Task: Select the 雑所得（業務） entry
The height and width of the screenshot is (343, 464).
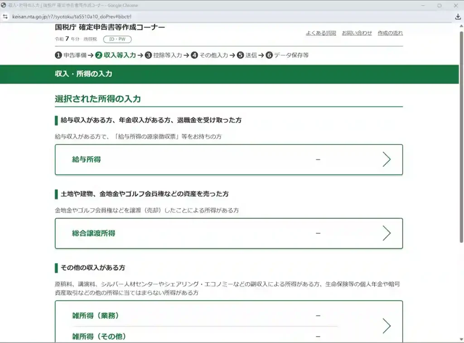Action: click(x=96, y=316)
